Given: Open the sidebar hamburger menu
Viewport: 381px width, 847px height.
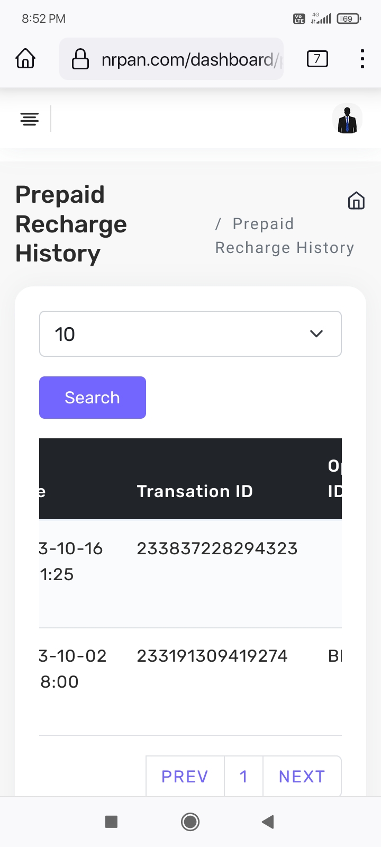Looking at the screenshot, I should pyautogui.click(x=30, y=119).
